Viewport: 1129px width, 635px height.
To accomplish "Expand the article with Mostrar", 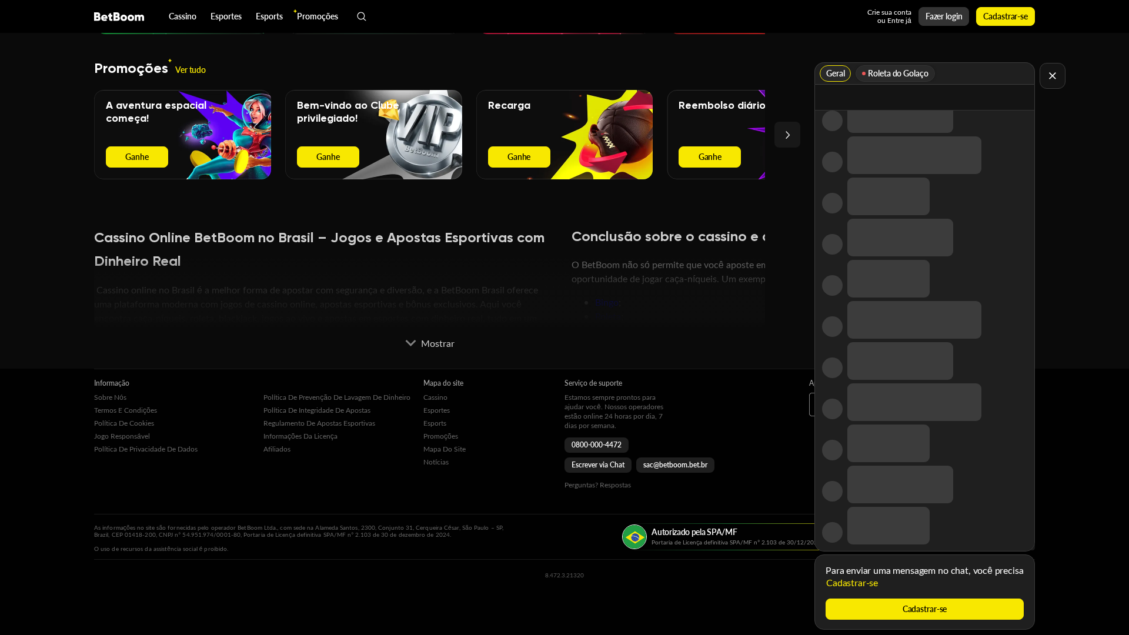I will (x=430, y=343).
